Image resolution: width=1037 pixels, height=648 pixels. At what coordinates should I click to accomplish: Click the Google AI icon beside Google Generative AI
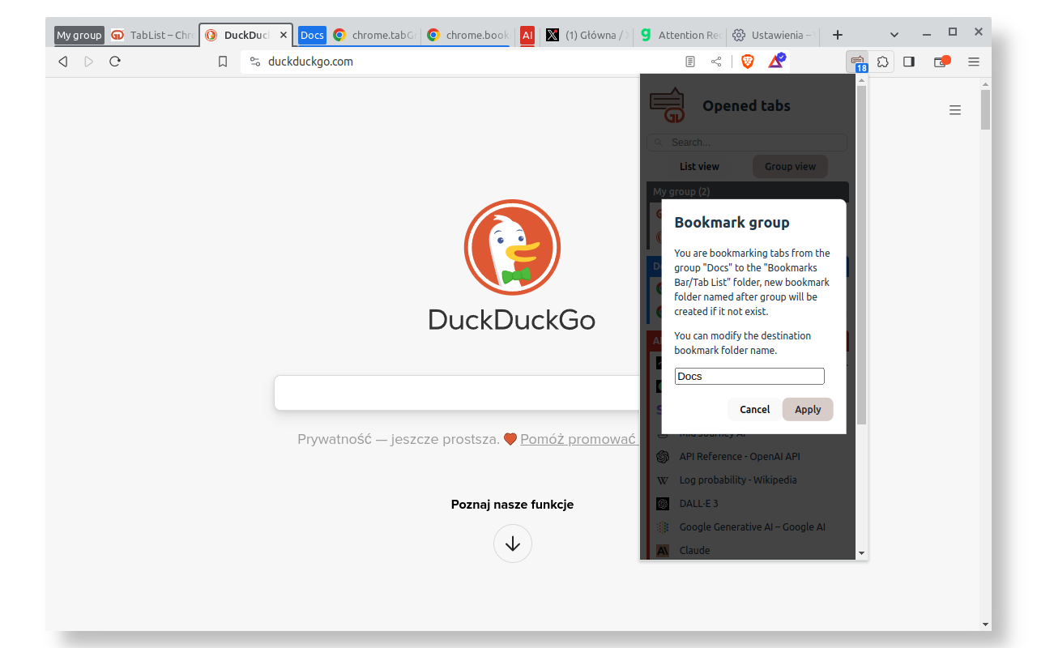pos(663,527)
